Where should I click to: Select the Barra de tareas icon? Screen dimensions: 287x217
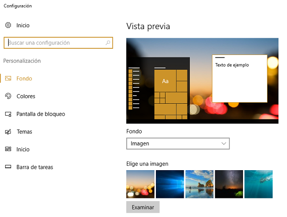8,167
